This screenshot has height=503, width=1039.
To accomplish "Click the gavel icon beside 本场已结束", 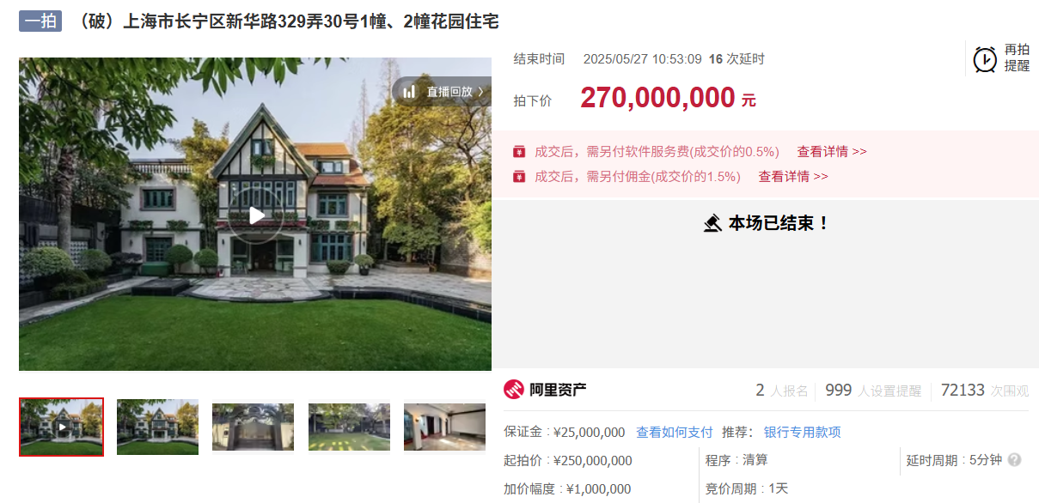I will (x=712, y=223).
